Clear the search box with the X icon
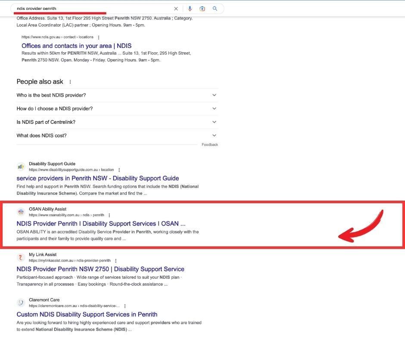The image size is (405, 340). click(x=176, y=9)
